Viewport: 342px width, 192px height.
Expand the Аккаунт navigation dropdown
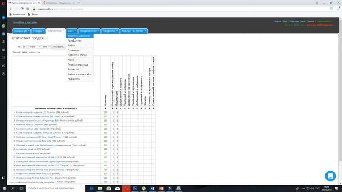click(134, 31)
